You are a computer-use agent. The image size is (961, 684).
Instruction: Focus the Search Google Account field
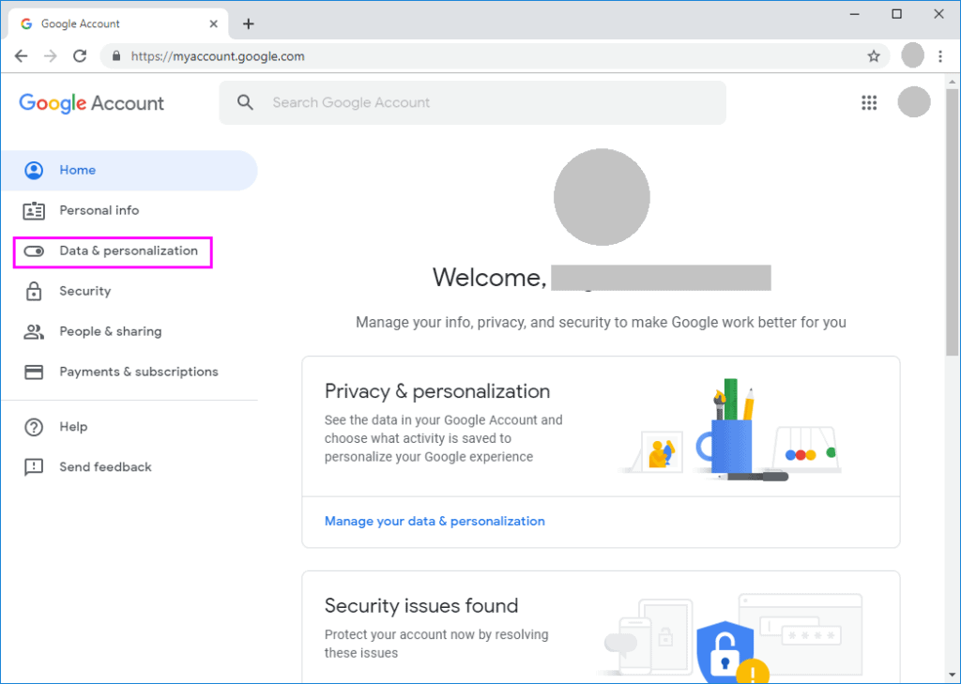click(473, 102)
